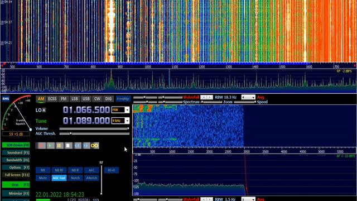The height and width of the screenshot is (201, 357).
Task: Click the LO frequency 01.066.500 display
Action: [x=86, y=110]
